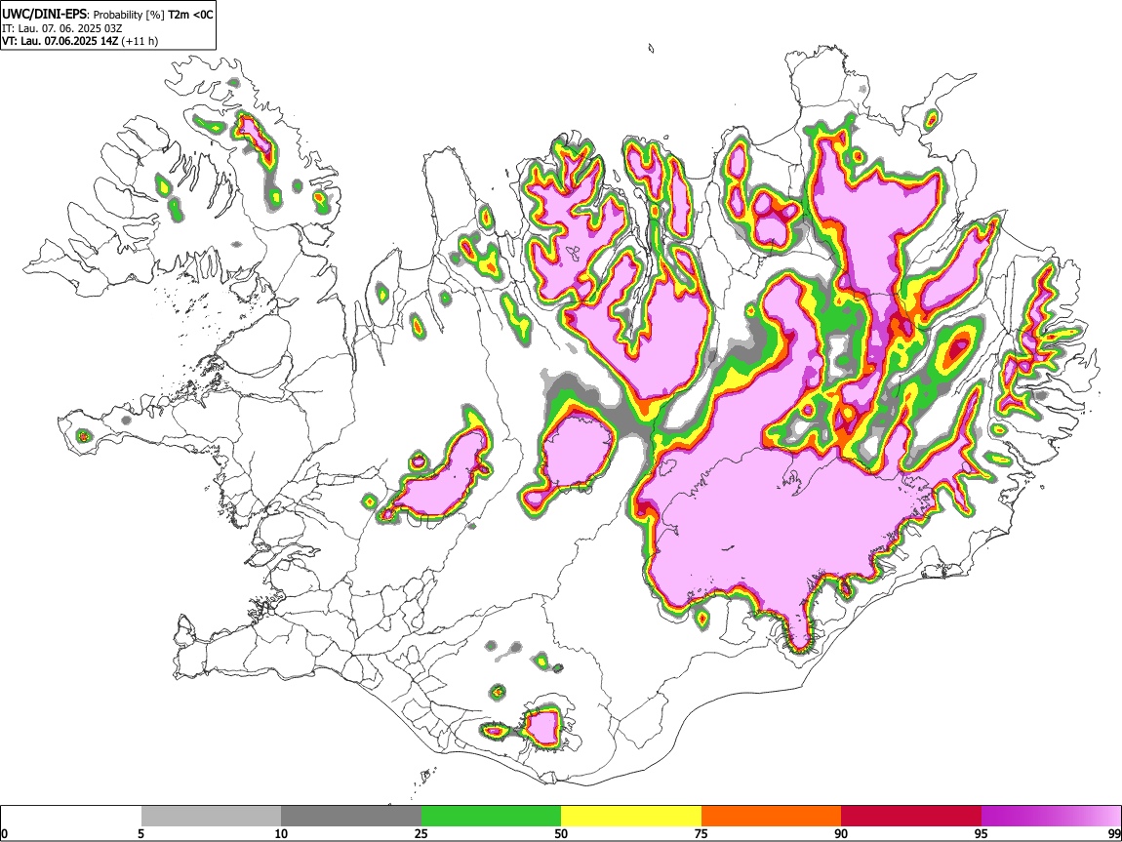Viewport: 1122px width, 842px height.
Task: Click the magenta 95–99% legend swatch
Action: (1051, 817)
